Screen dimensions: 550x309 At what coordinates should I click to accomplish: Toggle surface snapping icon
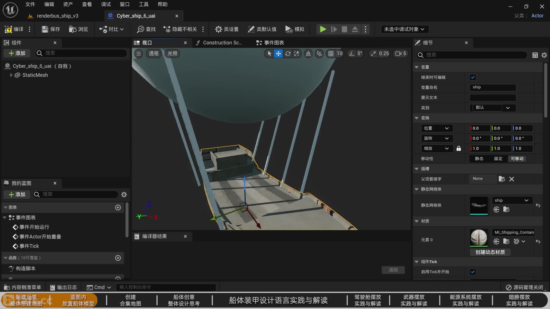[x=319, y=54]
